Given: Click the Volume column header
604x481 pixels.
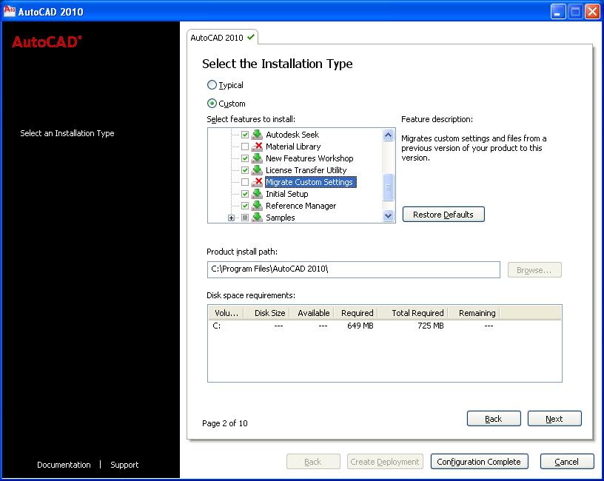Looking at the screenshot, I should (x=226, y=313).
